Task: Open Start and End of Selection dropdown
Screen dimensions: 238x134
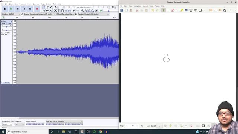Action: [x=64, y=121]
